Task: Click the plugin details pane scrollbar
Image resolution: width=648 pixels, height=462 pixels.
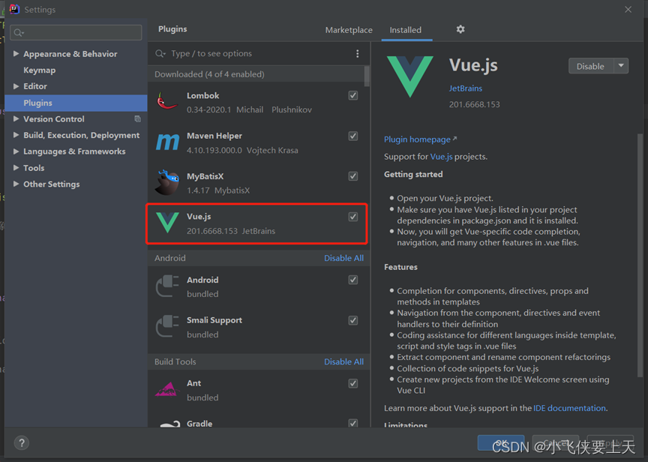Action: [640, 255]
